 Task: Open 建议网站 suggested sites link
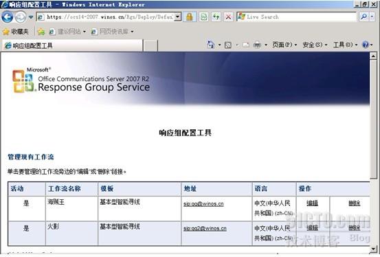click(x=67, y=32)
